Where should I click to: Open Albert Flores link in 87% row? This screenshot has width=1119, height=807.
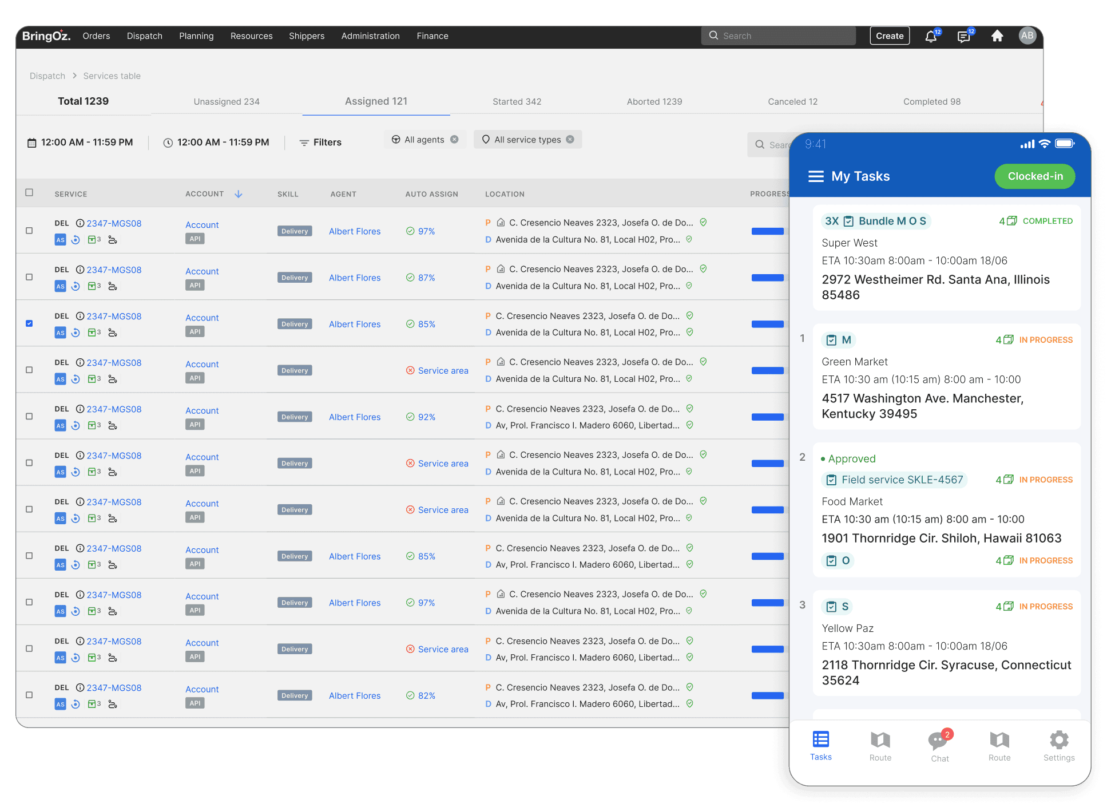(355, 278)
